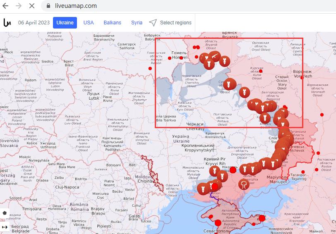Click the Liveuamap logo icon
This screenshot has width=336, height=234.
pos(7,23)
